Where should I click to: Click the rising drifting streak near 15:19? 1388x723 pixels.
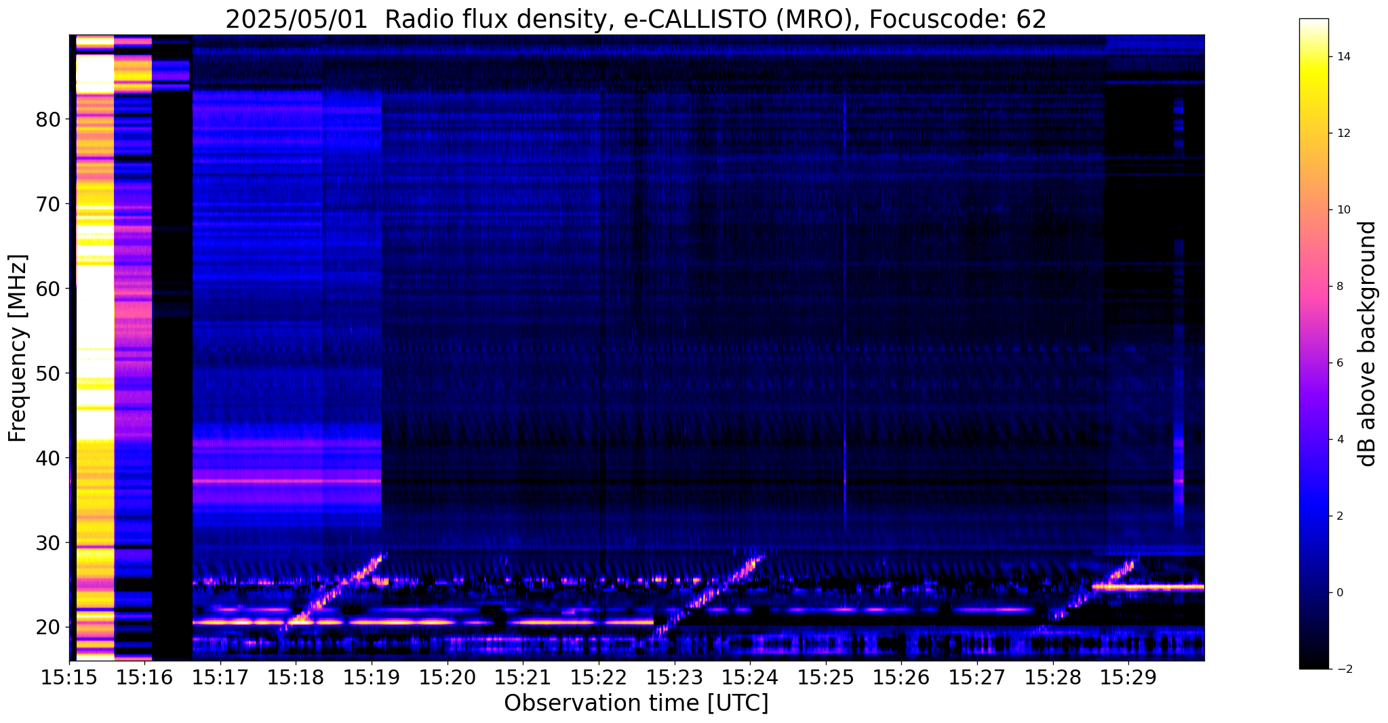[334, 593]
